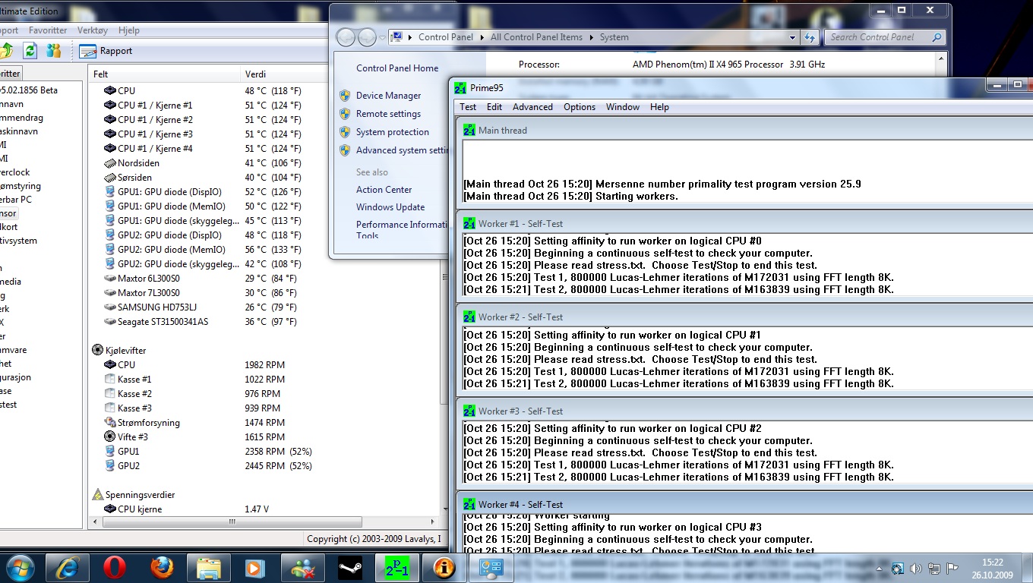Open Windows Media Player taskbar icon

[x=254, y=567]
